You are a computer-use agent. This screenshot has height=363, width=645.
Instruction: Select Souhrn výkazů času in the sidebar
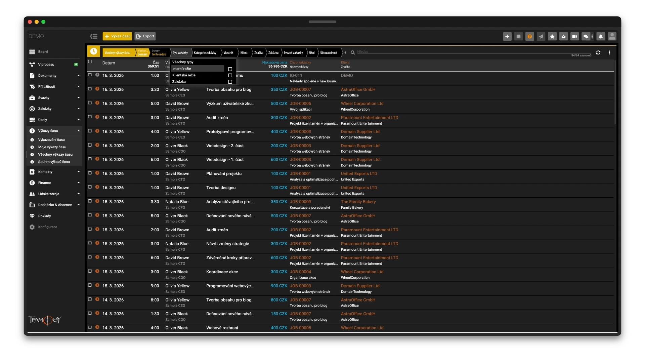(x=54, y=162)
